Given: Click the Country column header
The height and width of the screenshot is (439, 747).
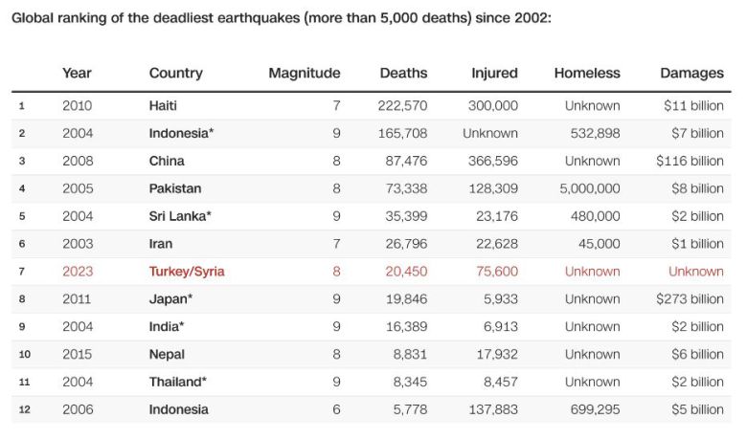Looking at the screenshot, I should point(175,73).
